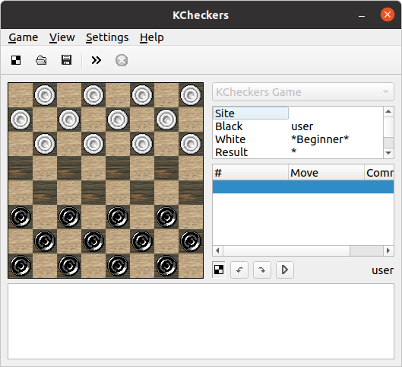
Task: Open a saved game file
Action: coord(41,60)
